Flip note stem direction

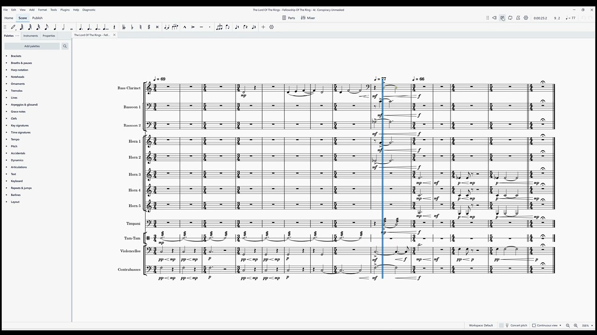[228, 27]
